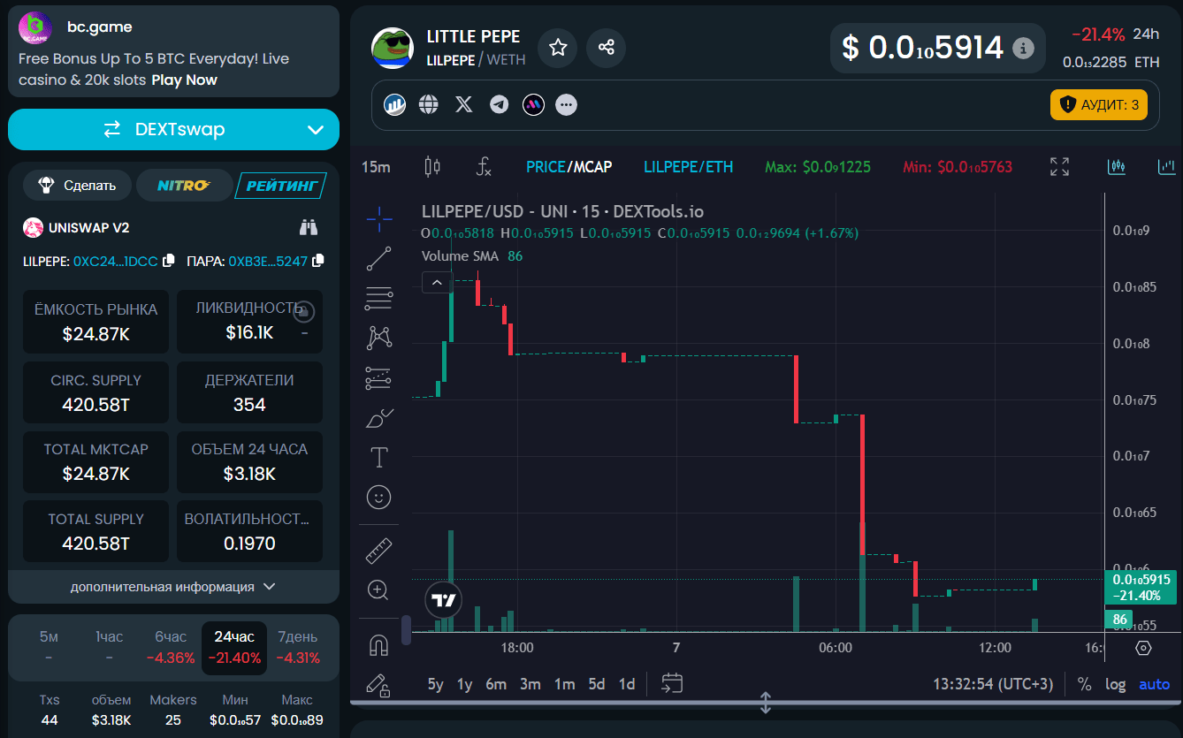This screenshot has height=738, width=1183.
Task: Set chart range to 6m
Action: (x=496, y=684)
